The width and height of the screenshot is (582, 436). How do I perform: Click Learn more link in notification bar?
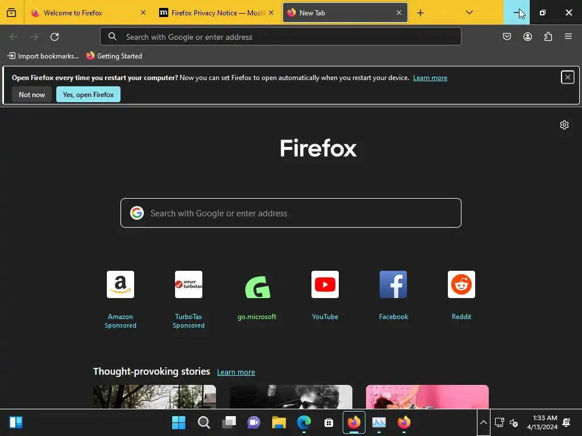430,78
